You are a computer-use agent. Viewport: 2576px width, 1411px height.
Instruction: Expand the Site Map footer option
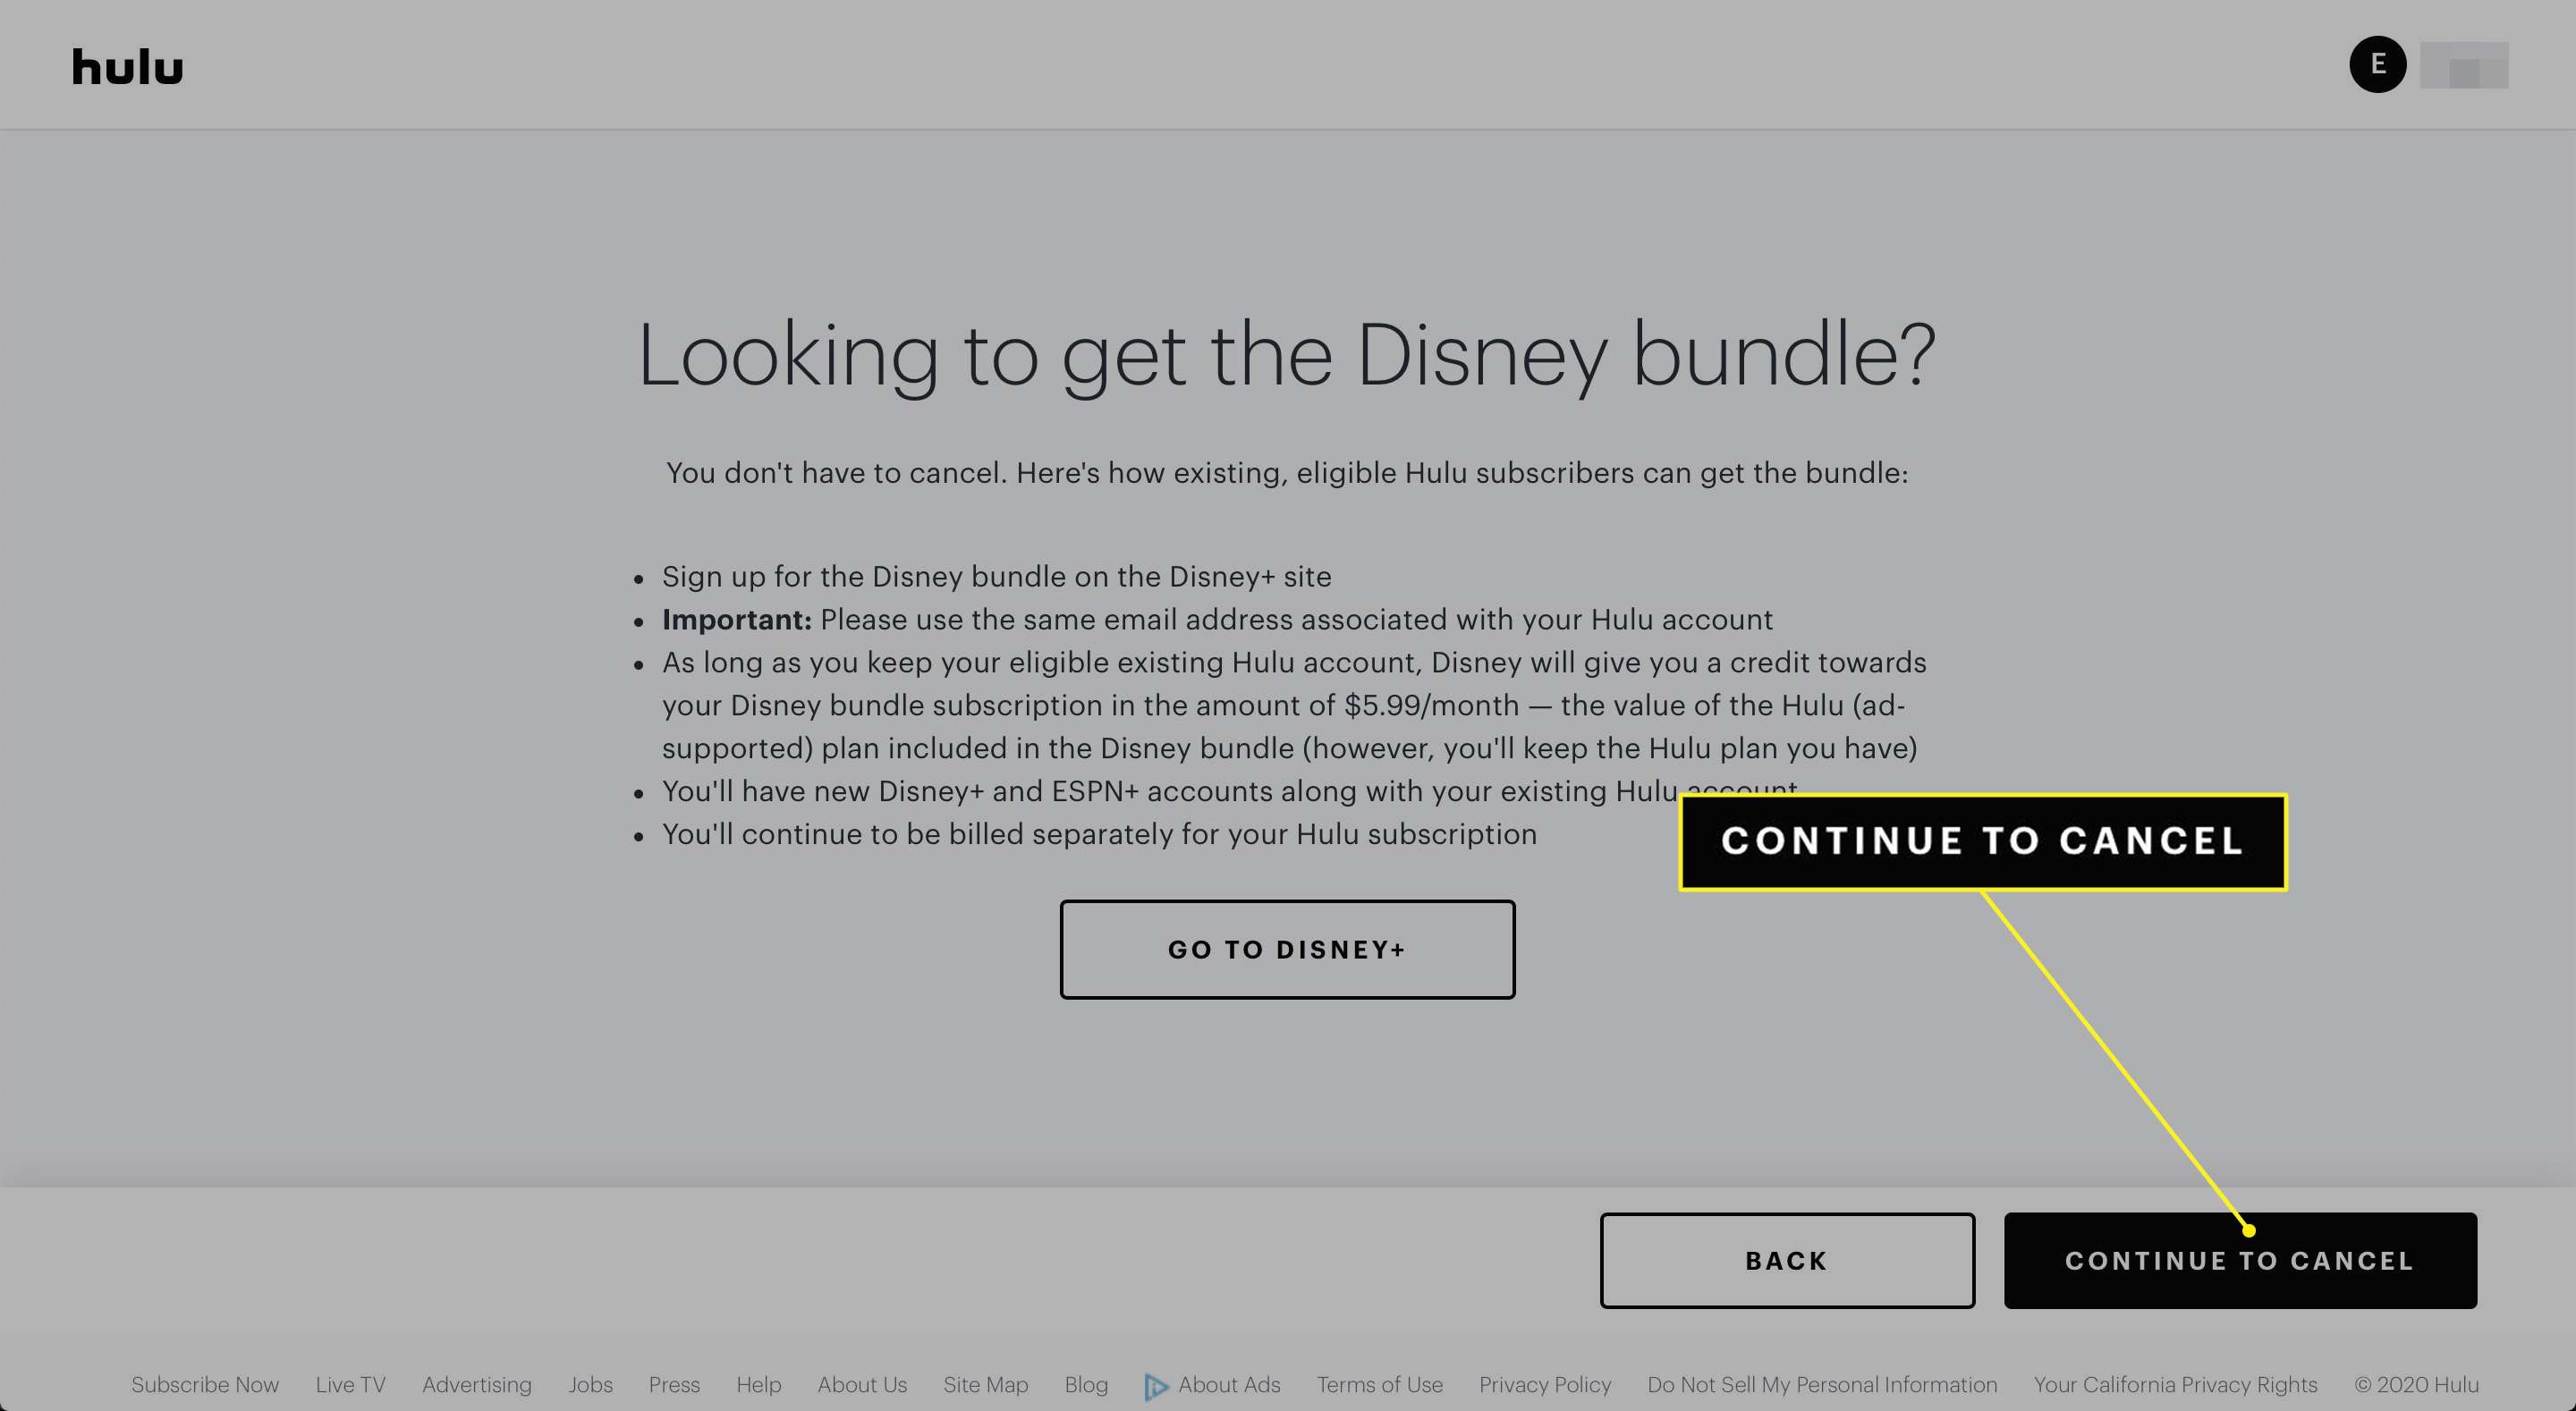point(986,1385)
